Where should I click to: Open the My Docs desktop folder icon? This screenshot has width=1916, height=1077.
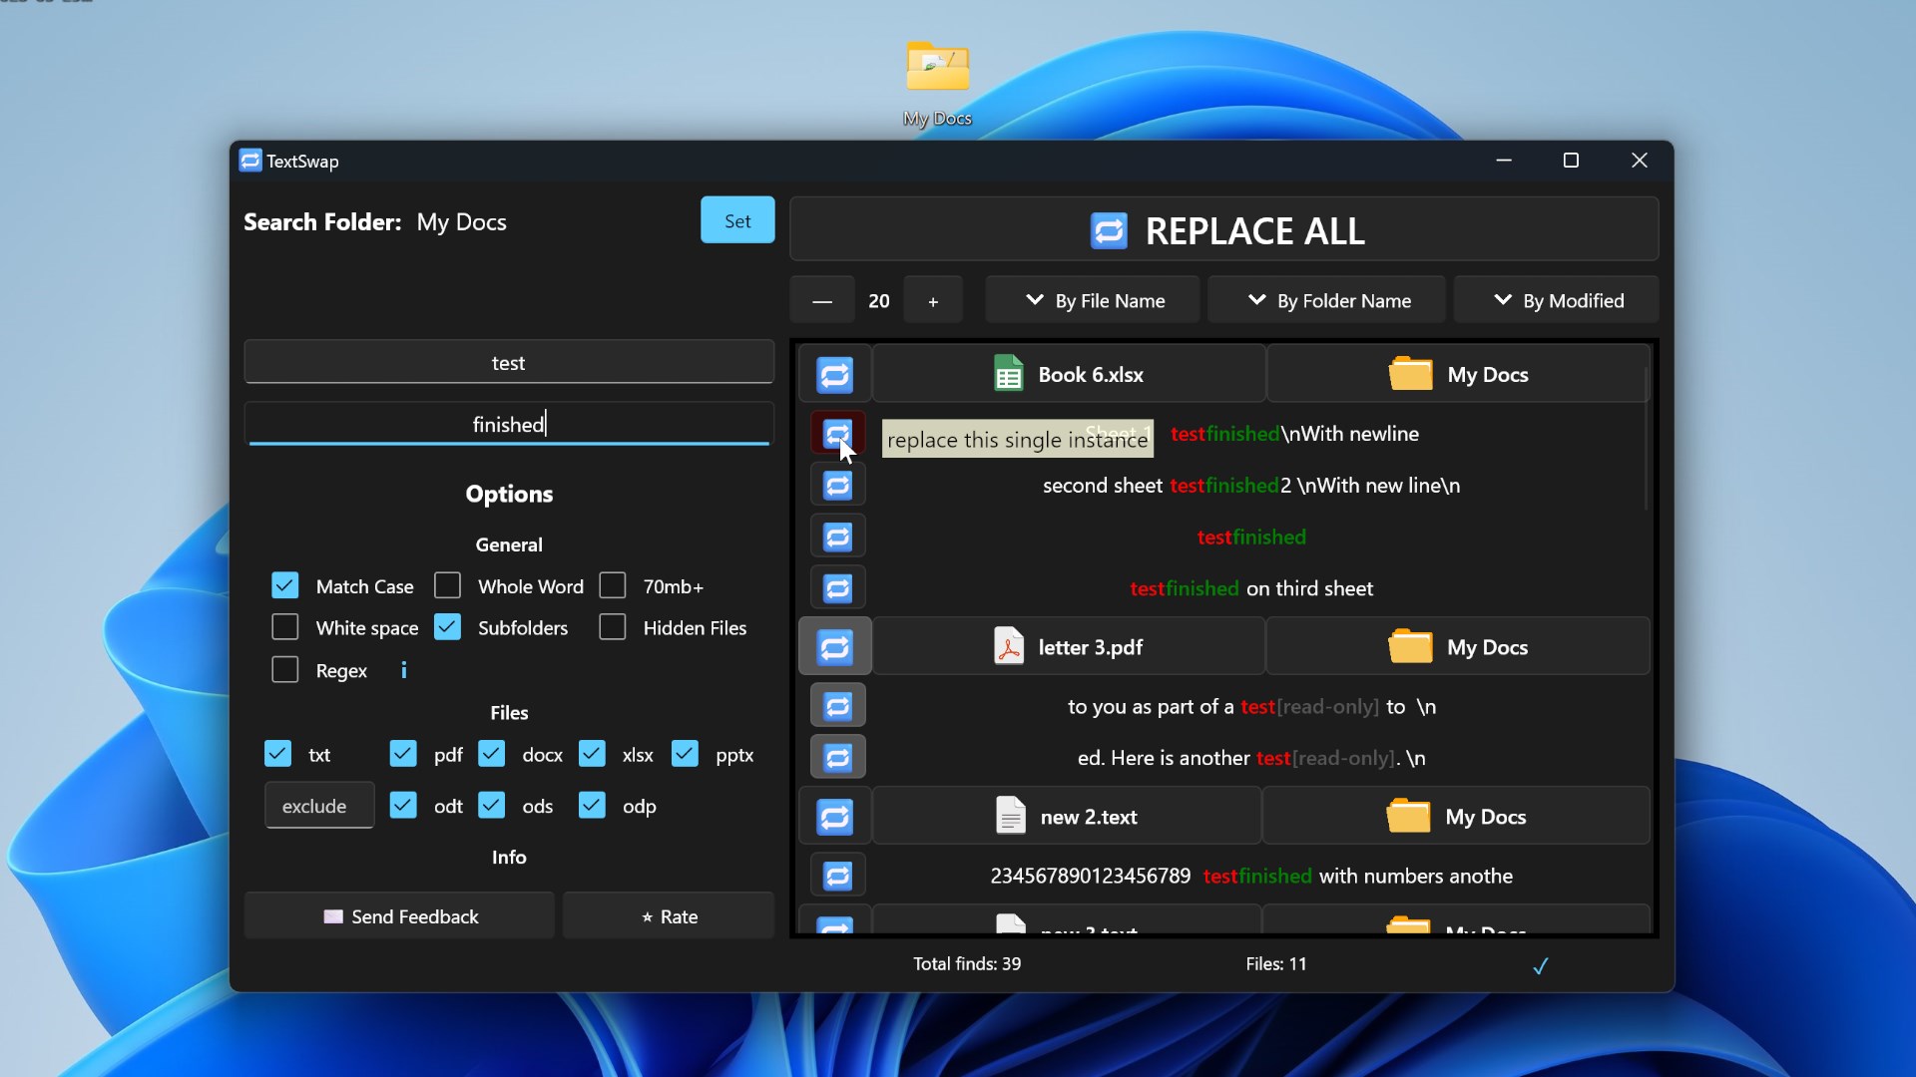937,70
